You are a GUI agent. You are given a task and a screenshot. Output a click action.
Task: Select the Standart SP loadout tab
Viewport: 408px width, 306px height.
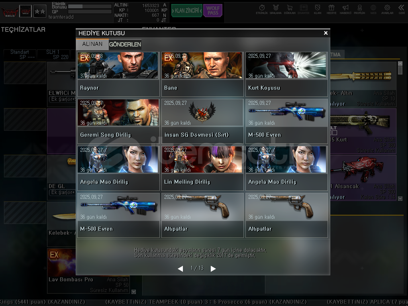point(20,55)
